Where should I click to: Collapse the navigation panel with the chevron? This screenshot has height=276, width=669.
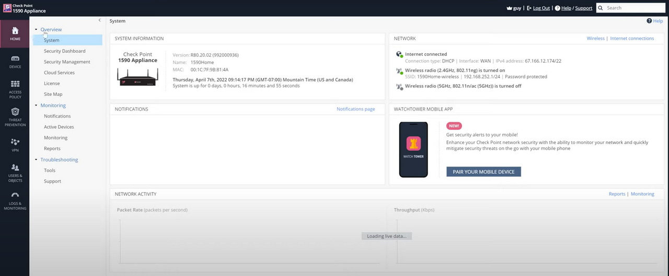pyautogui.click(x=99, y=20)
